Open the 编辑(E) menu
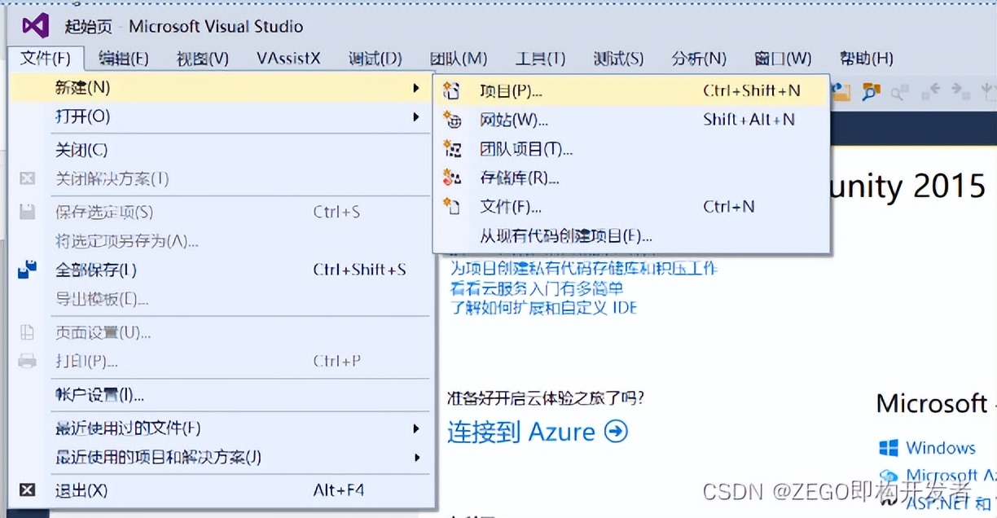Screen dimensions: 997x518 tap(124, 59)
